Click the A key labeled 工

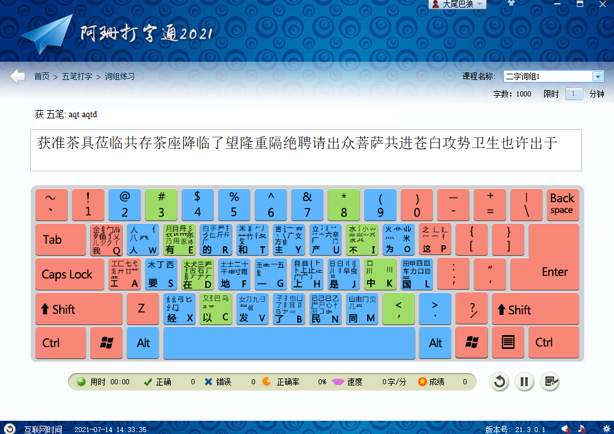(124, 274)
